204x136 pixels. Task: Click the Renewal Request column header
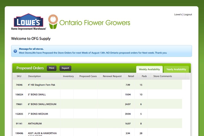click(112, 76)
